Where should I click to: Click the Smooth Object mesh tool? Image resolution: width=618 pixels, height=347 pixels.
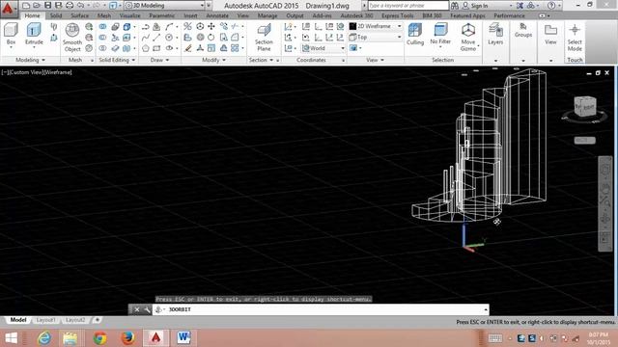click(x=72, y=38)
